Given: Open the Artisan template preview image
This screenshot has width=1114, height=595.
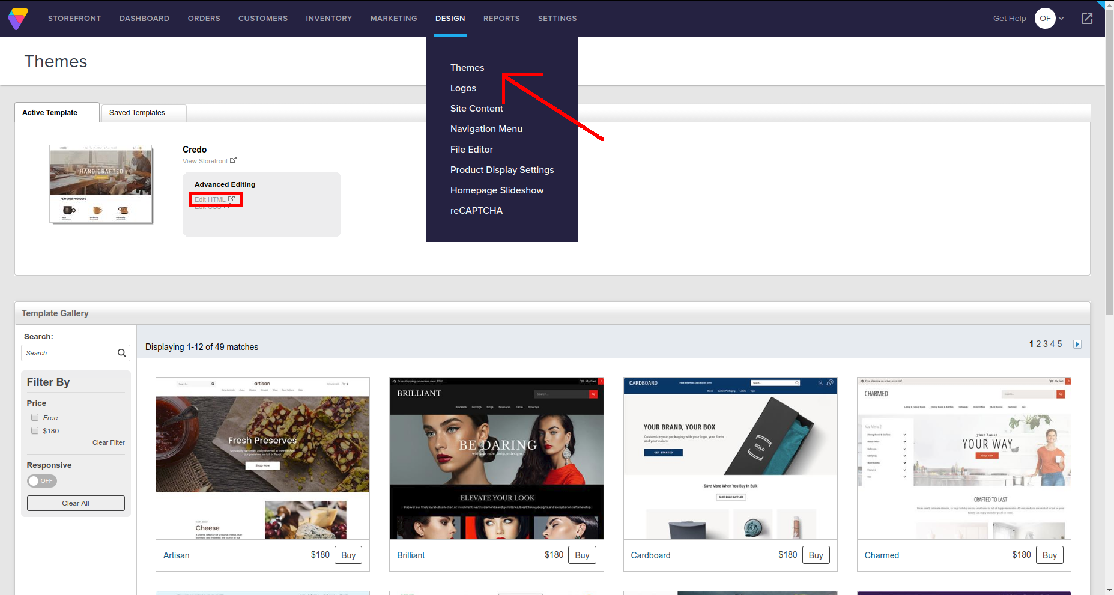Looking at the screenshot, I should (x=262, y=458).
